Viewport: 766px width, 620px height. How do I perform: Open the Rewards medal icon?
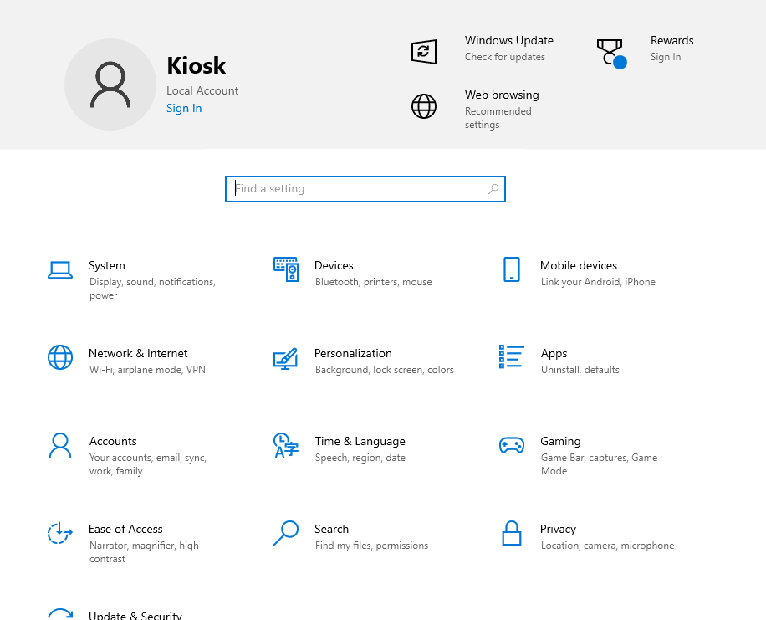point(610,53)
